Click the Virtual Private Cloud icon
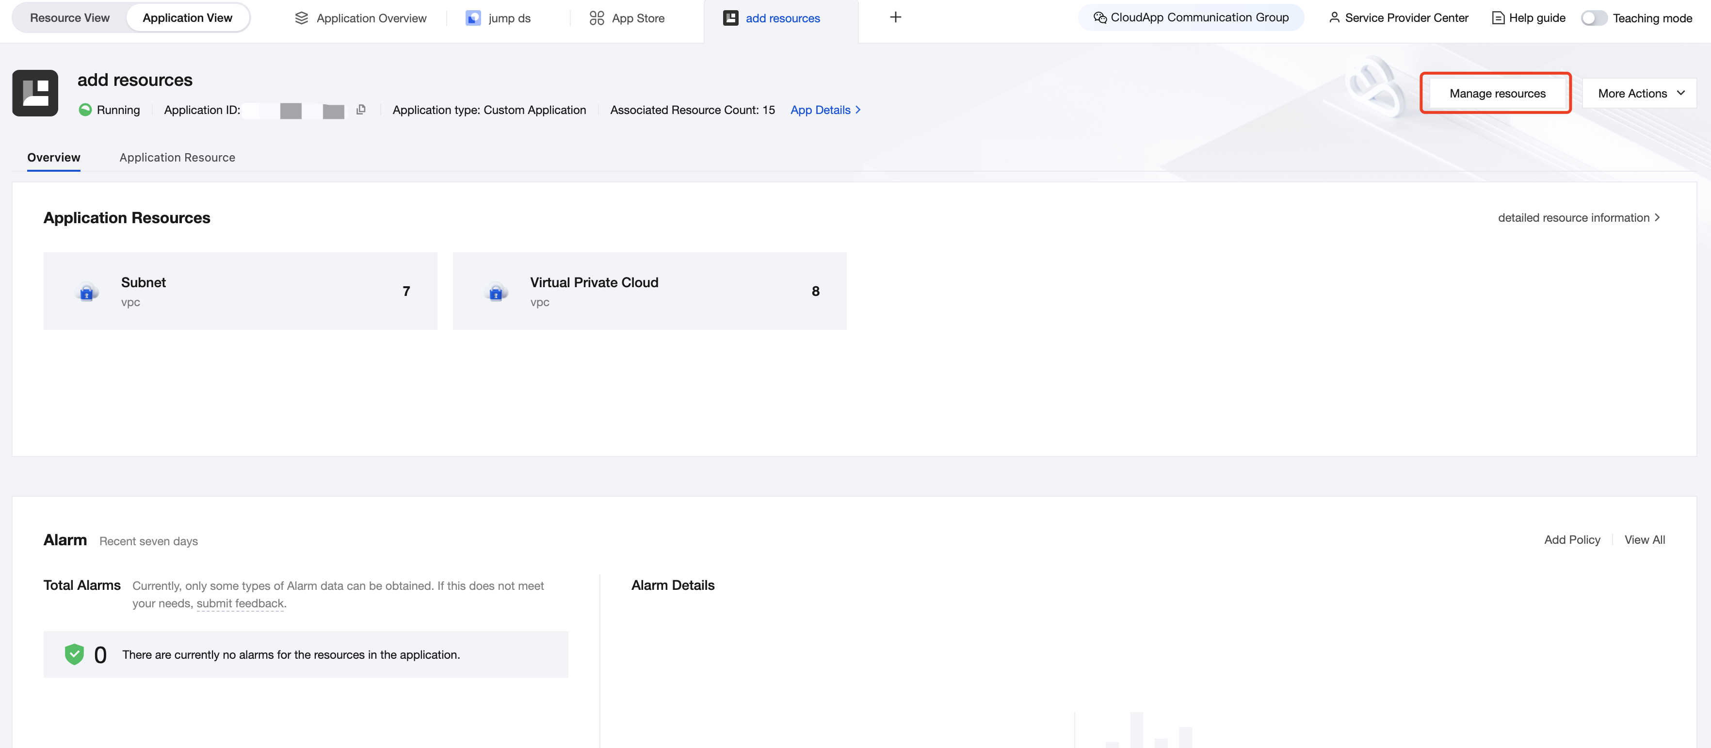Image resolution: width=1711 pixels, height=748 pixels. click(x=496, y=292)
